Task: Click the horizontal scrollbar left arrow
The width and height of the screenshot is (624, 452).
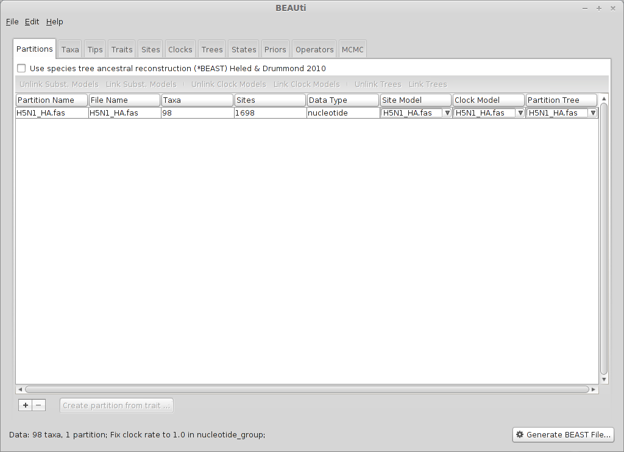Action: click(20, 389)
